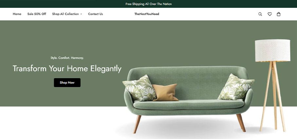Click the right leaf-patterned pillow
297x139 pixels.
coord(236,87)
